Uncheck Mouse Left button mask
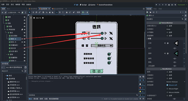Image resolution: width=188 pixels, height=101 pixels. [167, 85]
